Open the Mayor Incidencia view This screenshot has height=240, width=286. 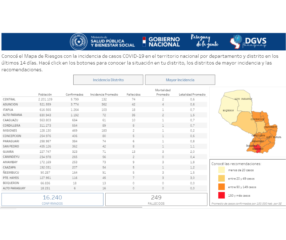click(x=180, y=80)
